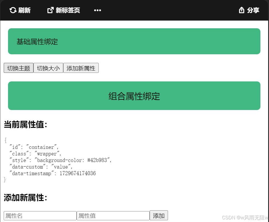Click the "id": "container" line
The image size is (269, 222).
[34, 147]
